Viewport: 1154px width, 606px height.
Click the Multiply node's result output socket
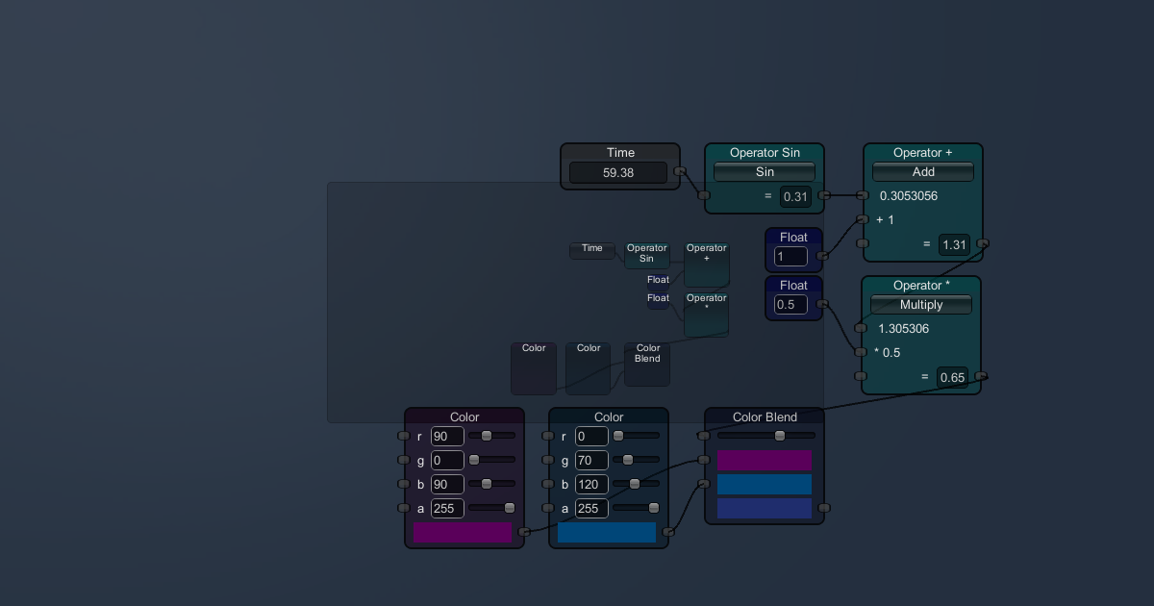coord(979,377)
